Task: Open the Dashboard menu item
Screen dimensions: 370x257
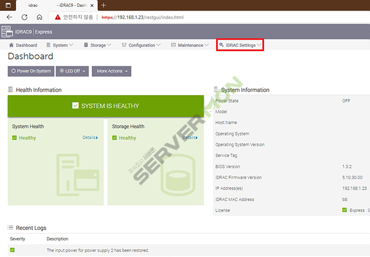Action: [23, 45]
